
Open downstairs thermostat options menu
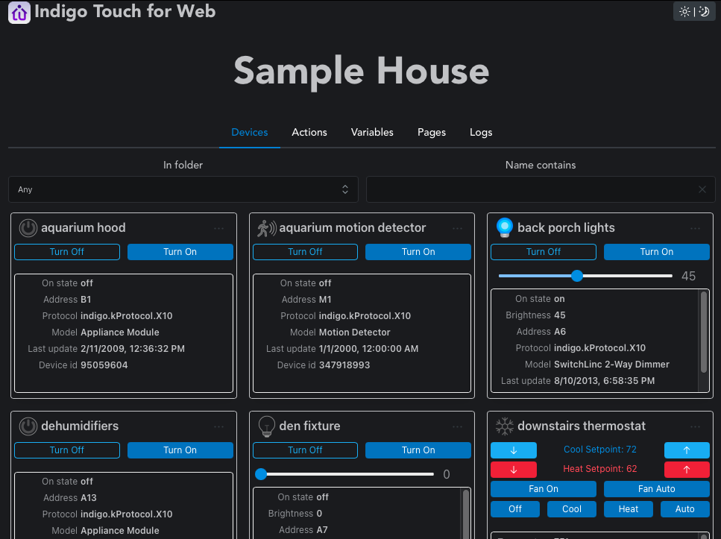tap(695, 426)
